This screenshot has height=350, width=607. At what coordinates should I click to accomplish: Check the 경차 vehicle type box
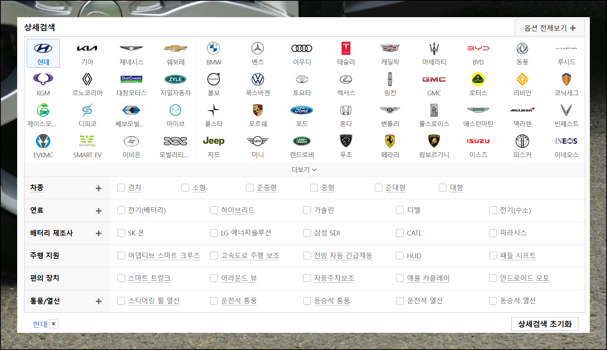tap(121, 188)
